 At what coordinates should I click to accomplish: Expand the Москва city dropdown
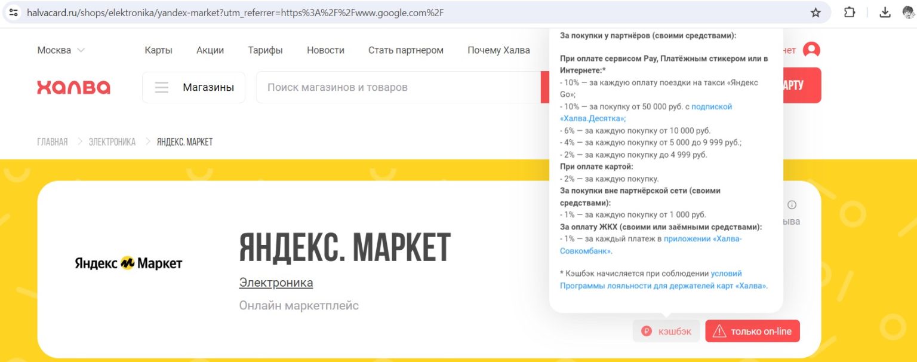[61, 50]
